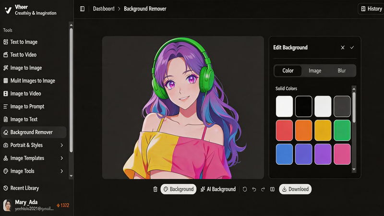Pick the red solid color swatch
The width and height of the screenshot is (384, 216).
click(284, 130)
